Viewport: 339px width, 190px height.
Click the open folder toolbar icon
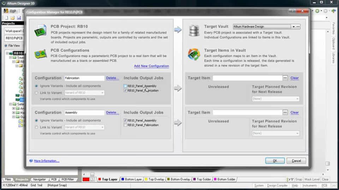(x=13, y=18)
